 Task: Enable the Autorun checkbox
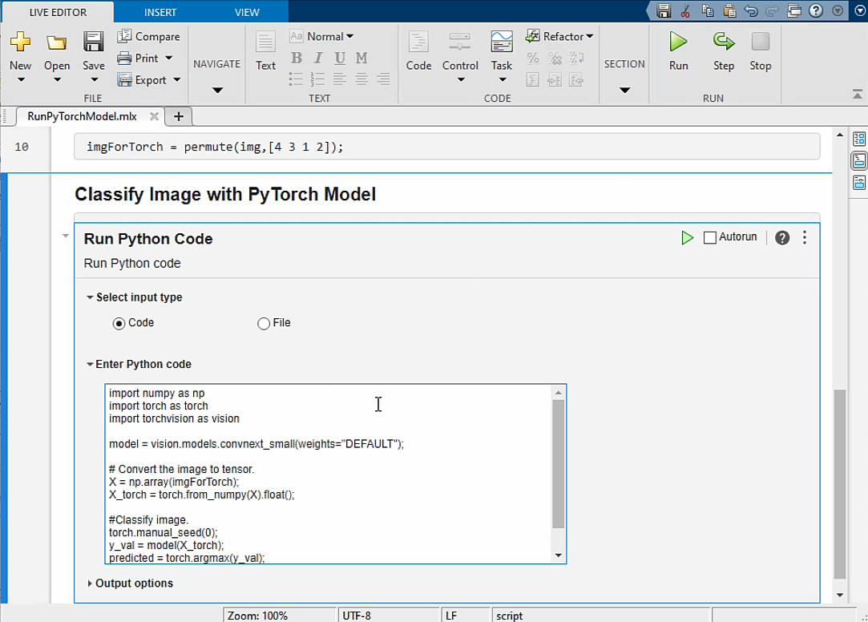[x=709, y=238]
